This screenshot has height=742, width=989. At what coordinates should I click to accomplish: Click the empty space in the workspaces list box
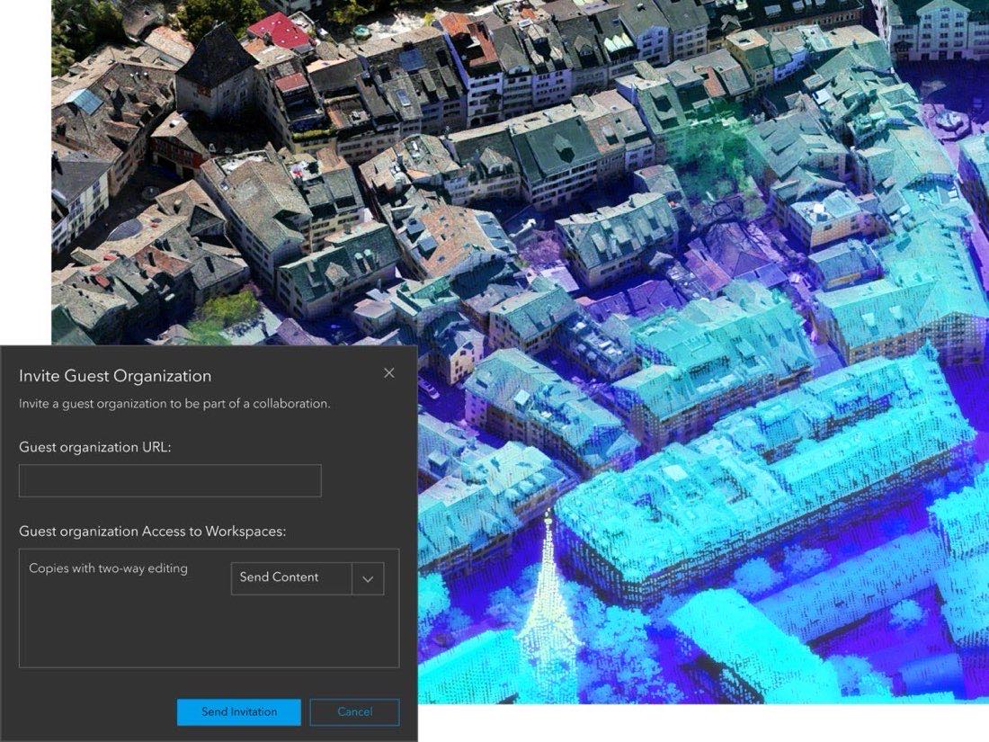[x=209, y=631]
